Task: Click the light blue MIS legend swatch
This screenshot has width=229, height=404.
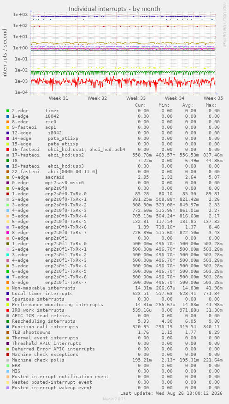Action: click(8, 371)
